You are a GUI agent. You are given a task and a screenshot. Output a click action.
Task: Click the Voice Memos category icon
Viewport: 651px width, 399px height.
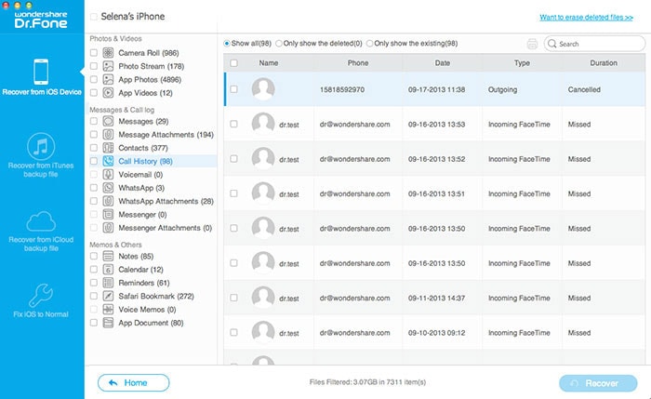(108, 310)
